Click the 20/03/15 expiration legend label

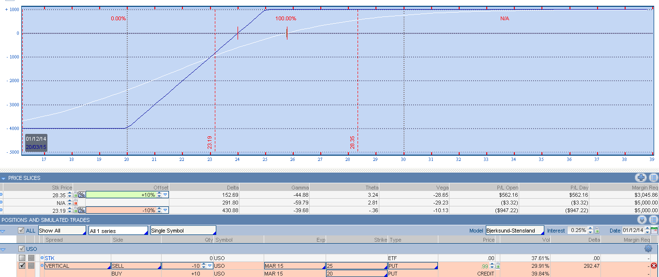(x=36, y=147)
